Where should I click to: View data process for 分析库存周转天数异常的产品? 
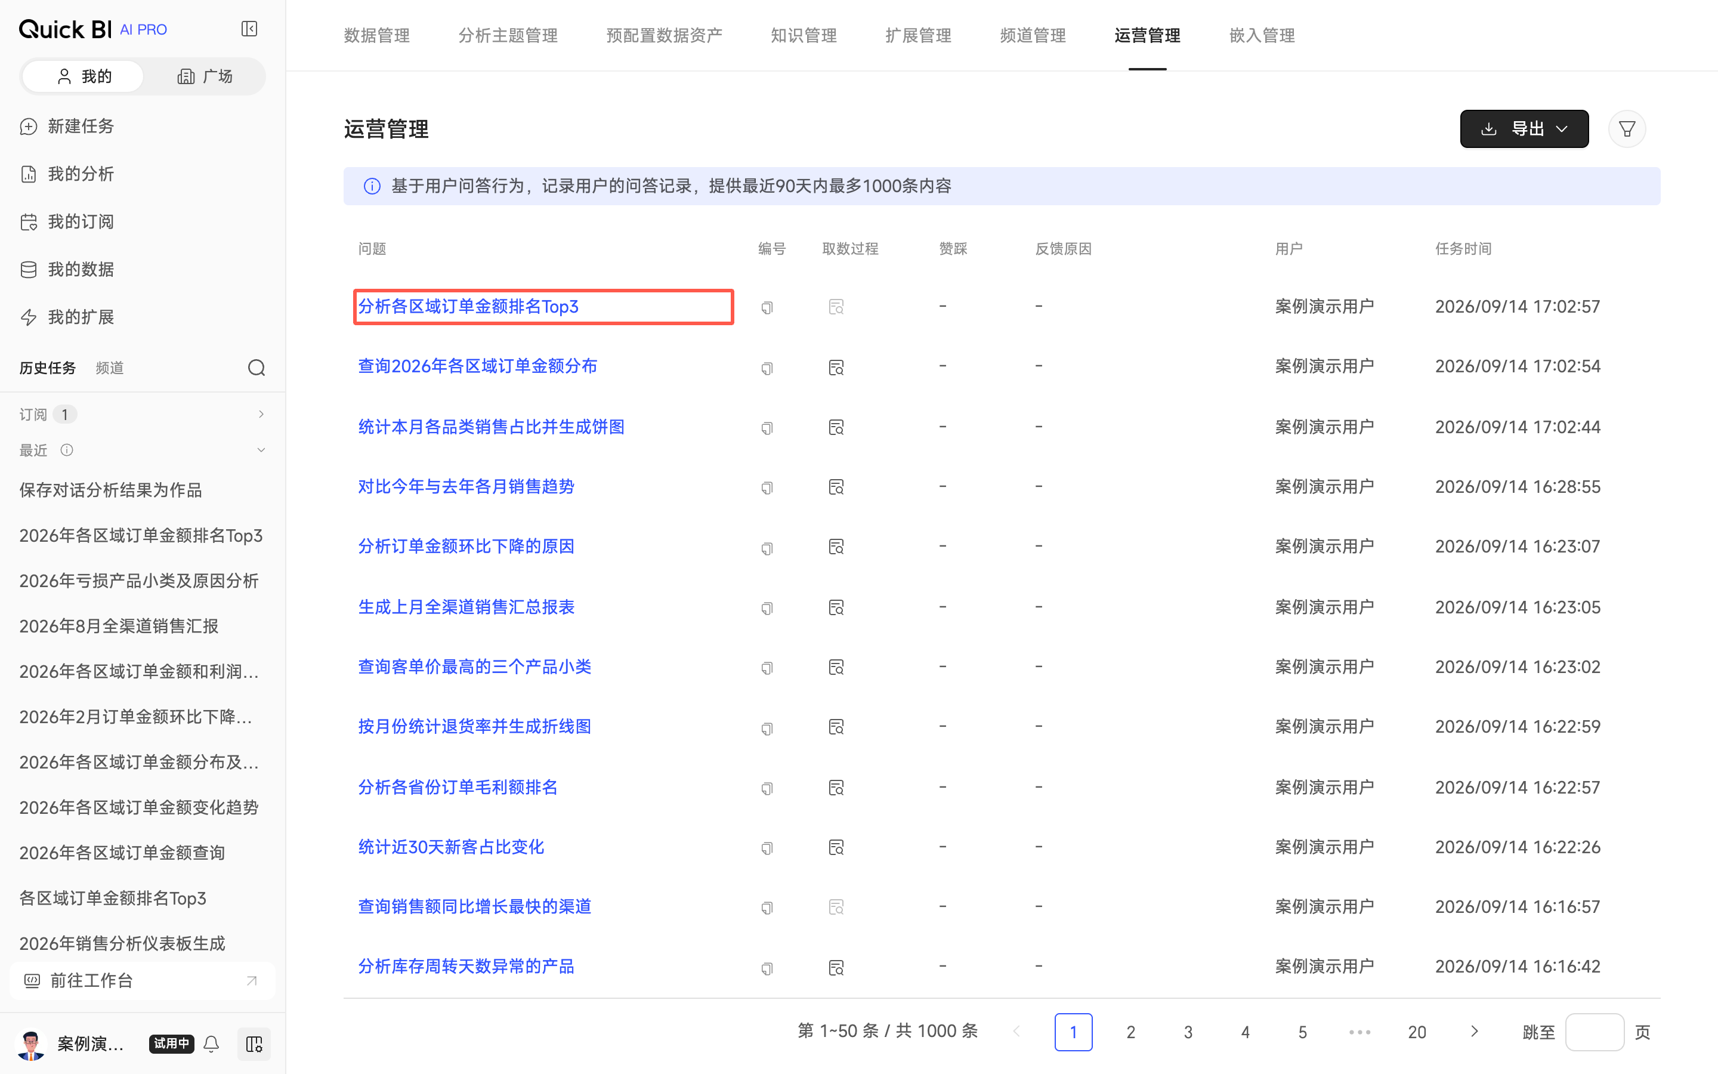click(836, 967)
